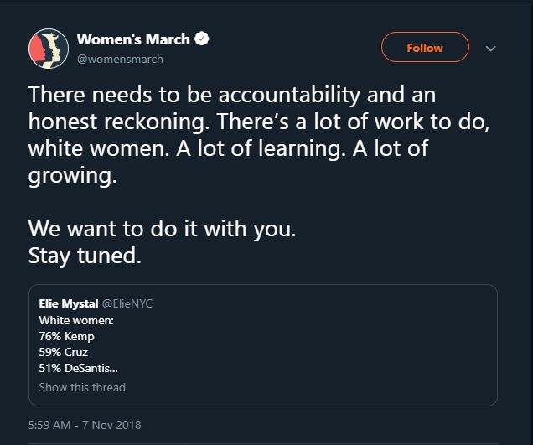Click the 'honest reckoning' tweet line

259,122
